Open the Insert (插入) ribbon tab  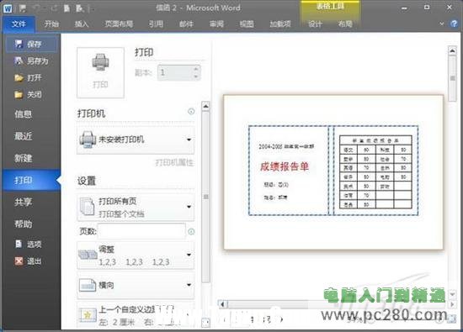82,24
